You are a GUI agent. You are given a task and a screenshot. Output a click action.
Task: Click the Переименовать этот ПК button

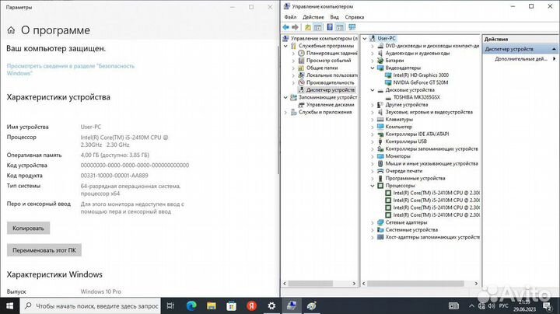point(44,249)
